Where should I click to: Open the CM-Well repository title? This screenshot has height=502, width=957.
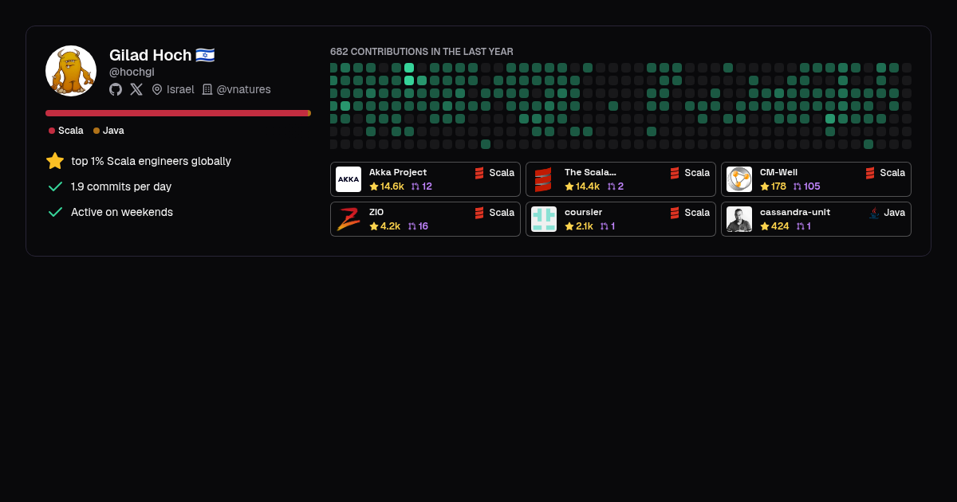(778, 172)
